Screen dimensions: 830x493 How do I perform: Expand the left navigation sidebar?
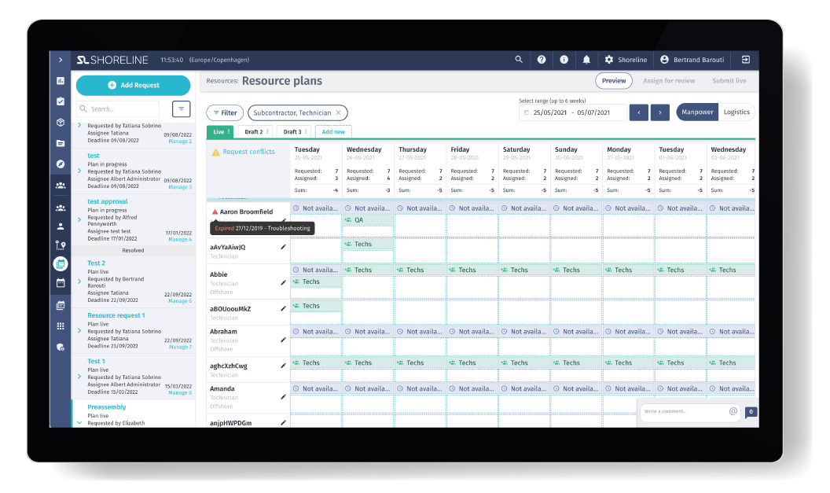click(x=61, y=60)
